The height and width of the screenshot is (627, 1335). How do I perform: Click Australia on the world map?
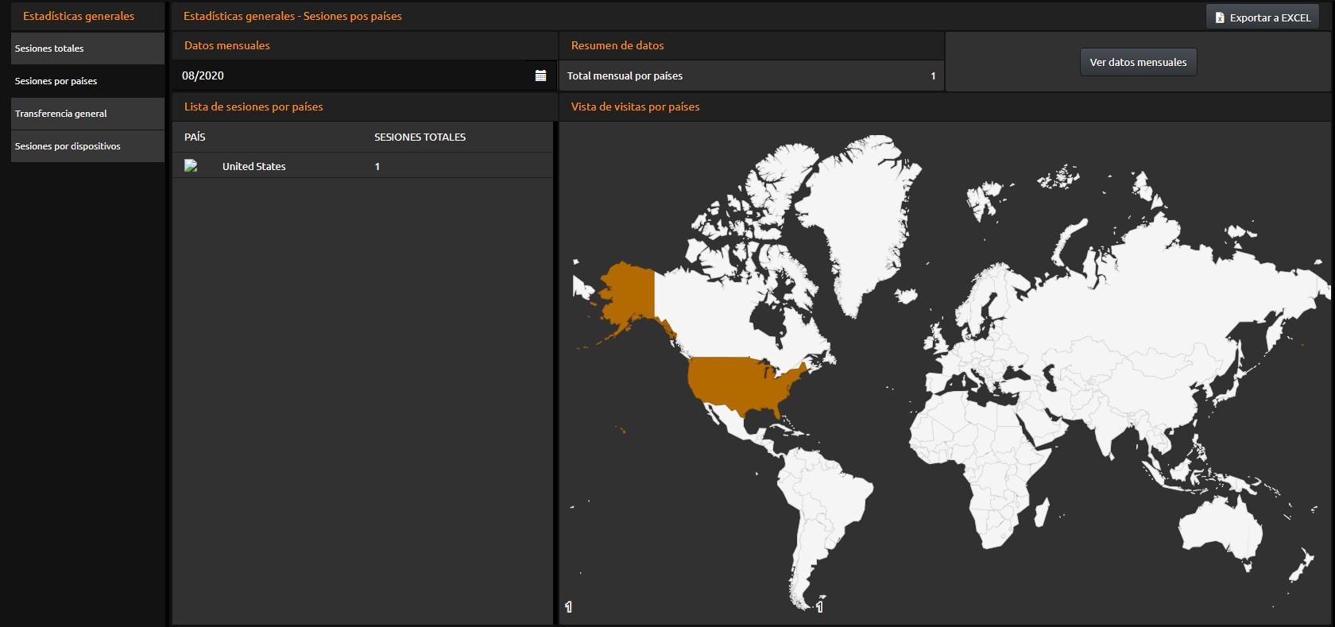1221,528
